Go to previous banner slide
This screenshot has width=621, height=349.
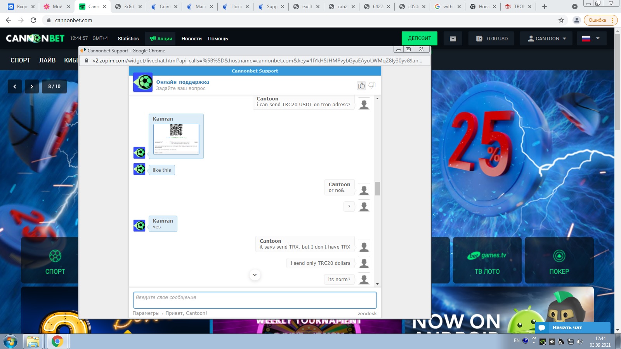tap(15, 86)
